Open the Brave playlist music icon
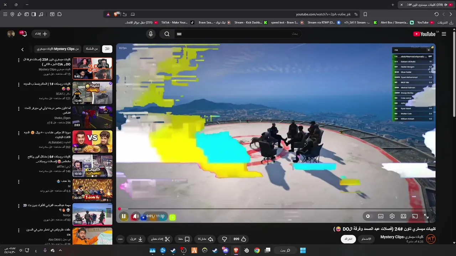This screenshot has width=456, height=256. [41, 14]
